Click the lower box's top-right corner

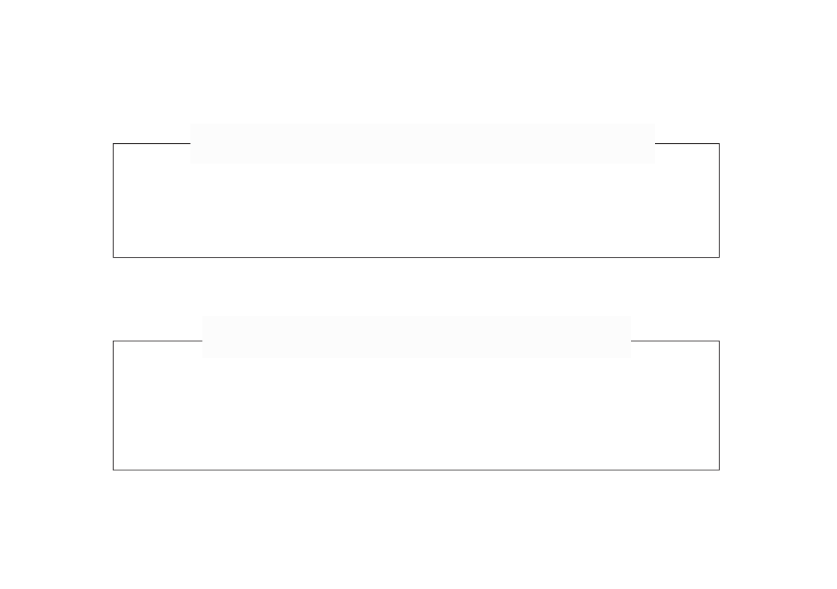coord(719,341)
